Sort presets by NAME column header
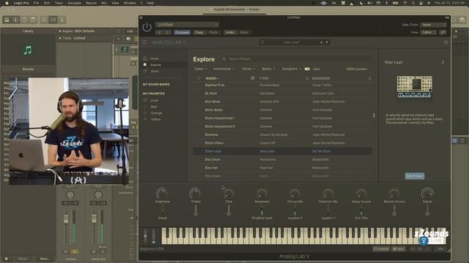469x263 pixels. 212,78
